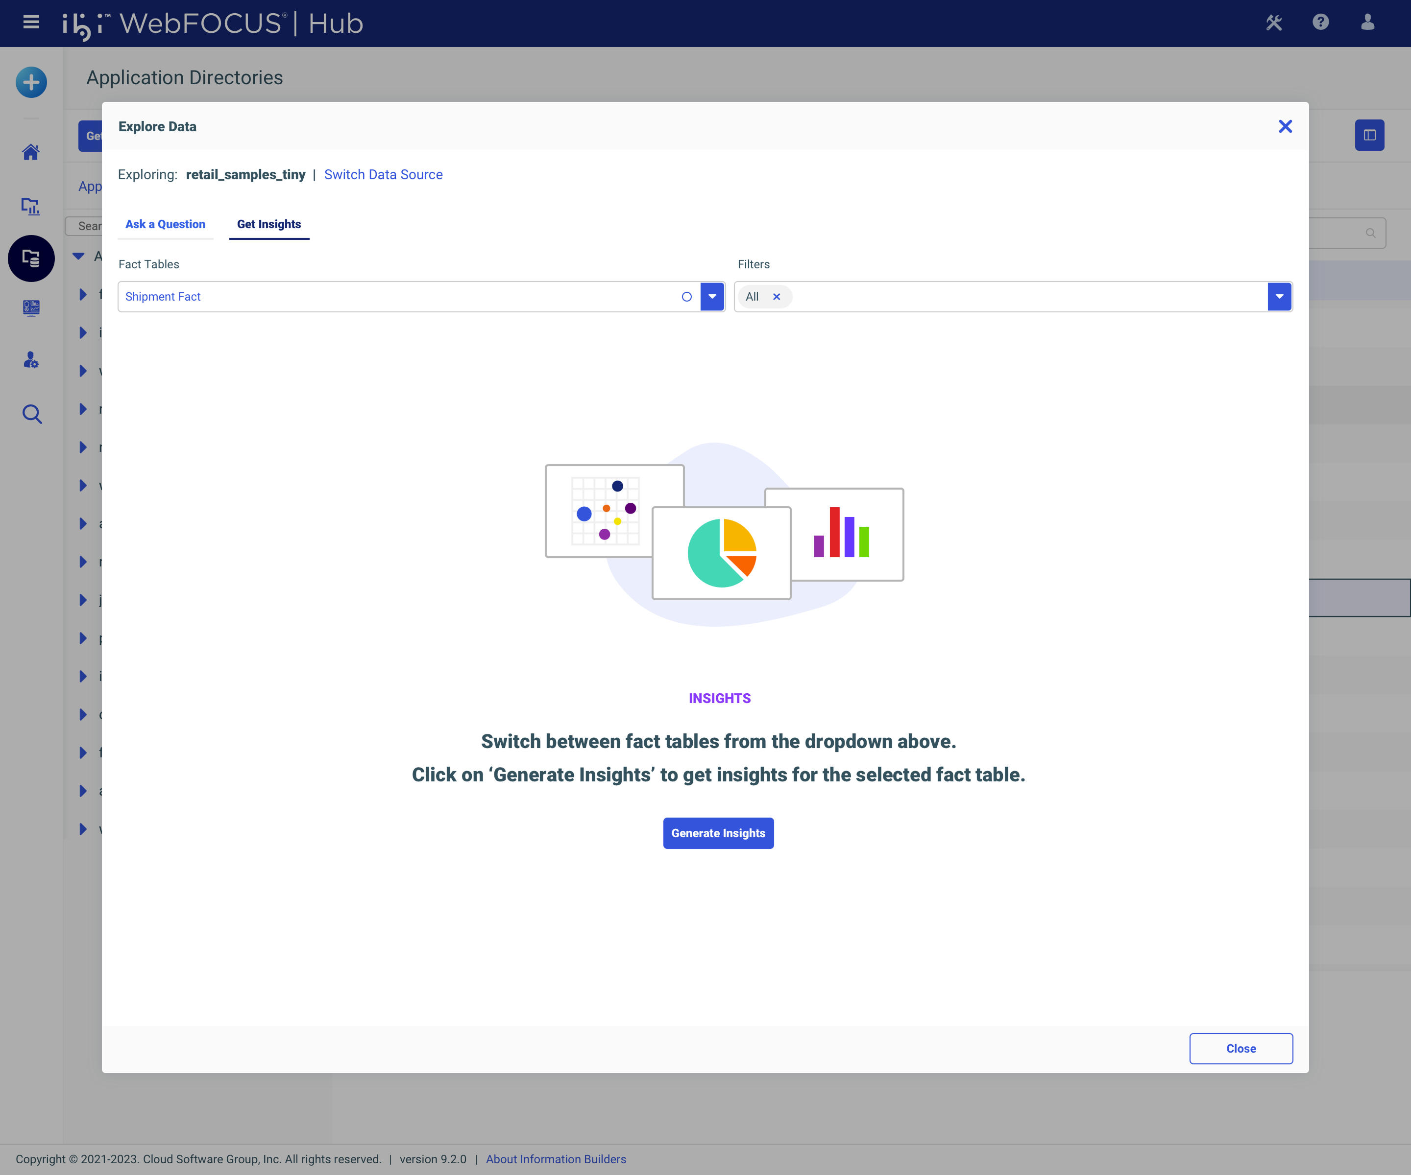Screen dimensions: 1411x1175
Task: Remove the All filter chip
Action: (x=776, y=296)
